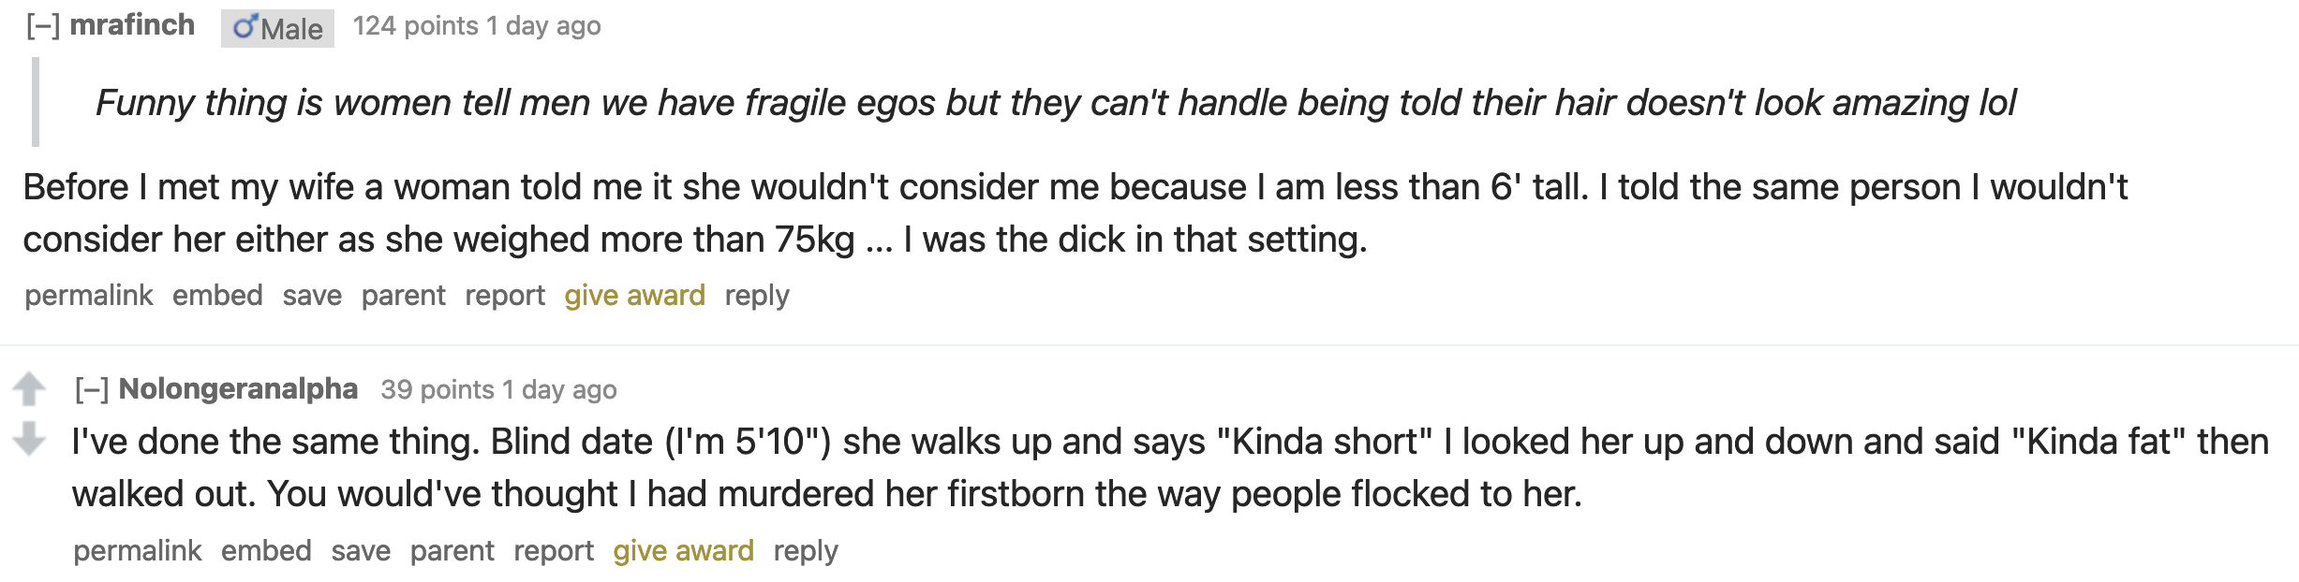Reply to Nolongeranalpha's comment
2299x582 pixels.
[806, 551]
